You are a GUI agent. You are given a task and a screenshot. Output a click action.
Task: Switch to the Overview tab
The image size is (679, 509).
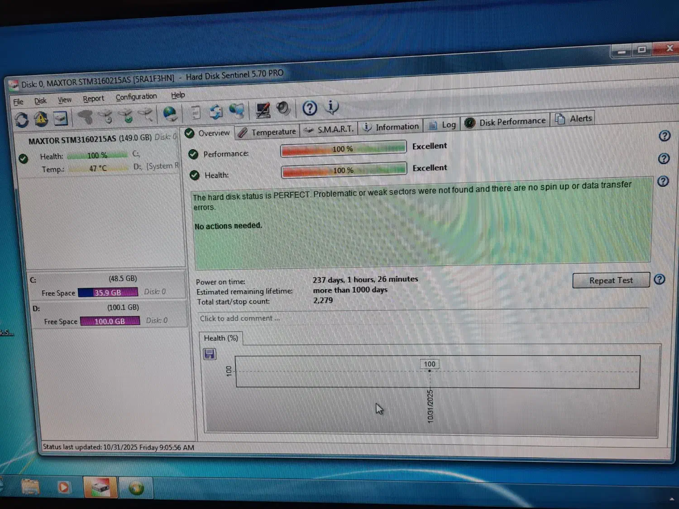pyautogui.click(x=208, y=133)
